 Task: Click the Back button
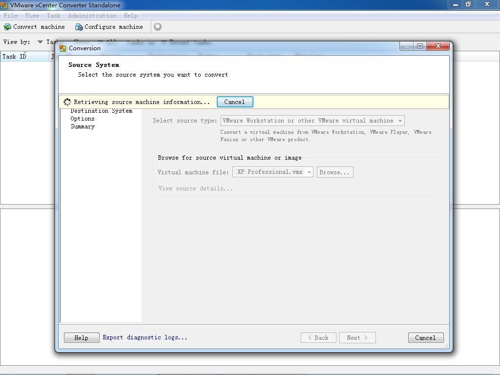(x=318, y=338)
